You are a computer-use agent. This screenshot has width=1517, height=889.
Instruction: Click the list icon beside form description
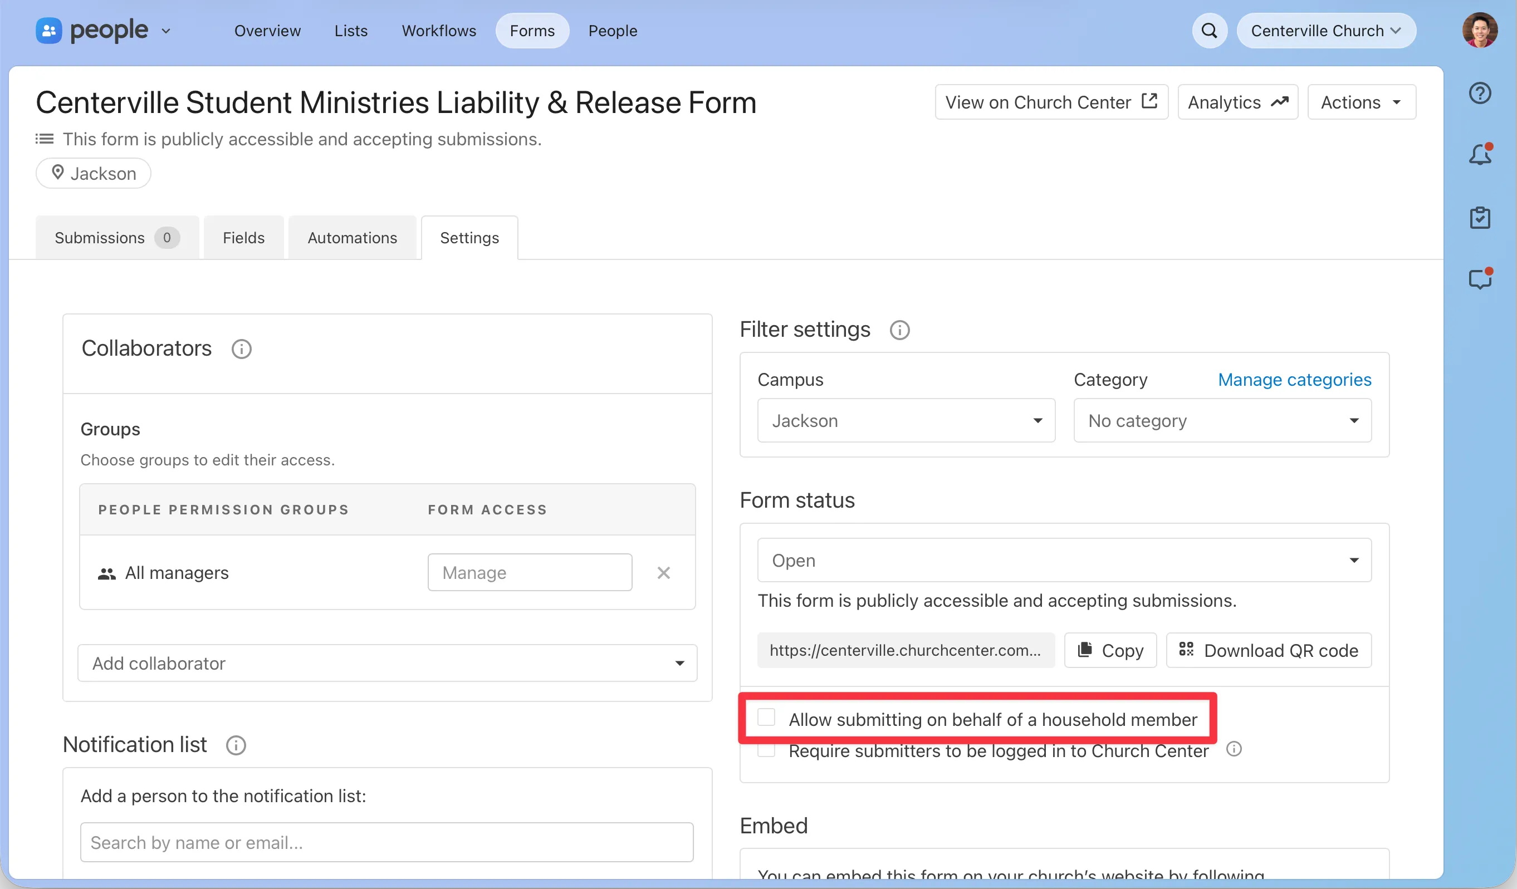(45, 139)
